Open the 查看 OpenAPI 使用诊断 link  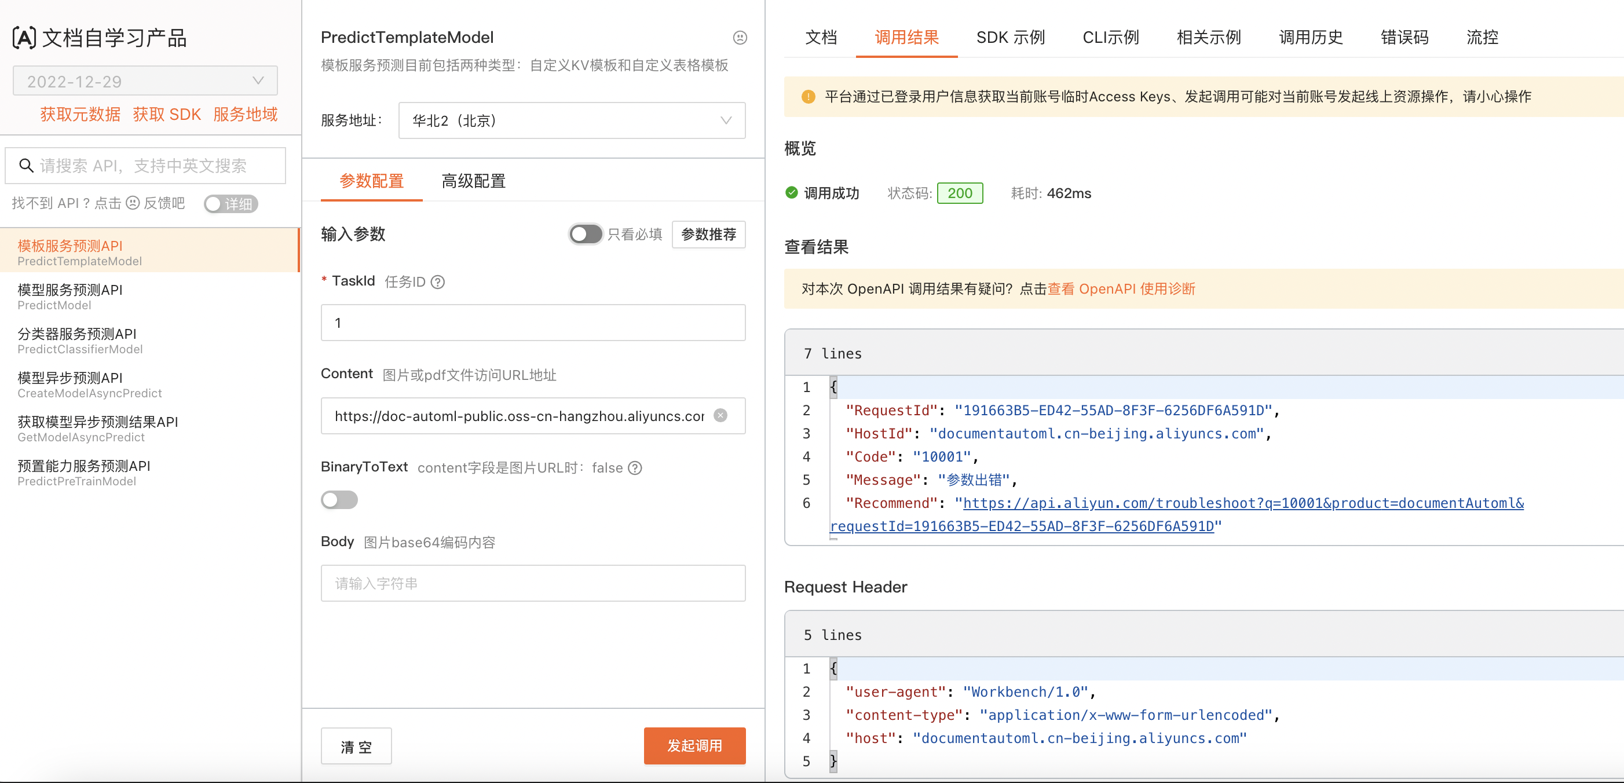coord(1121,289)
